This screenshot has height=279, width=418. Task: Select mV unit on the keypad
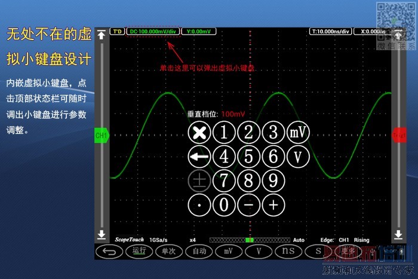pyautogui.click(x=299, y=132)
